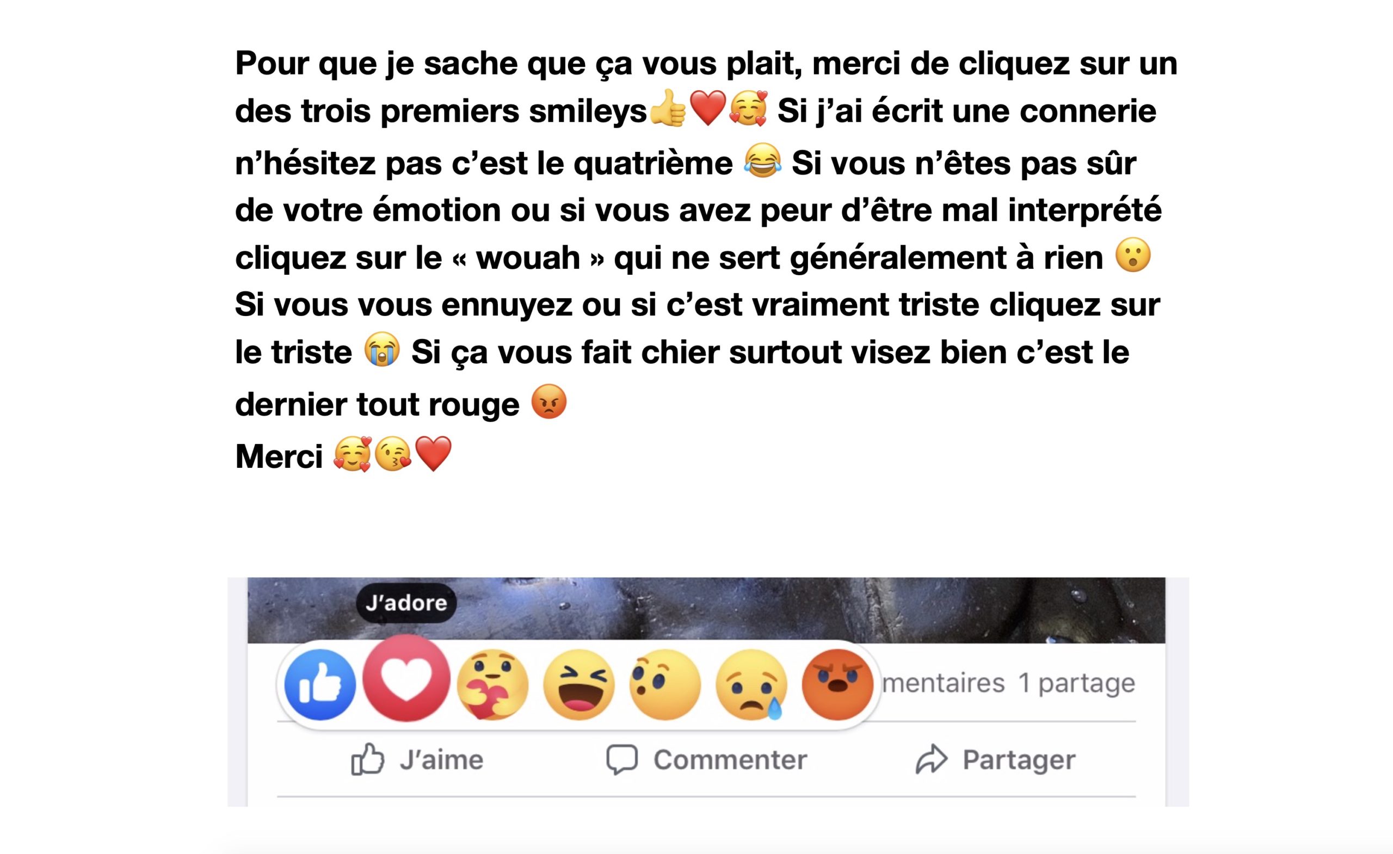
Task: Click the J'aime button
Action: [x=418, y=759]
